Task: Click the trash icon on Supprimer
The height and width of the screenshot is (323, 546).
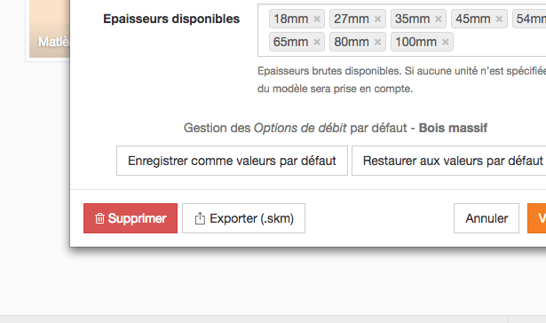Action: (x=100, y=218)
